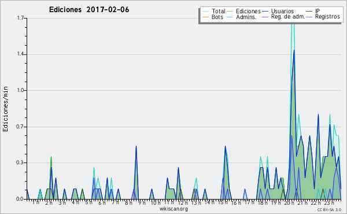Open the wikiscan.org link
Viewport: 347px width, 214px height.
click(x=173, y=209)
